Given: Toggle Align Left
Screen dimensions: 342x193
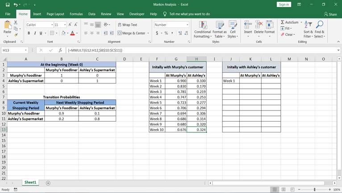Looking at the screenshot, I should click(86, 33).
